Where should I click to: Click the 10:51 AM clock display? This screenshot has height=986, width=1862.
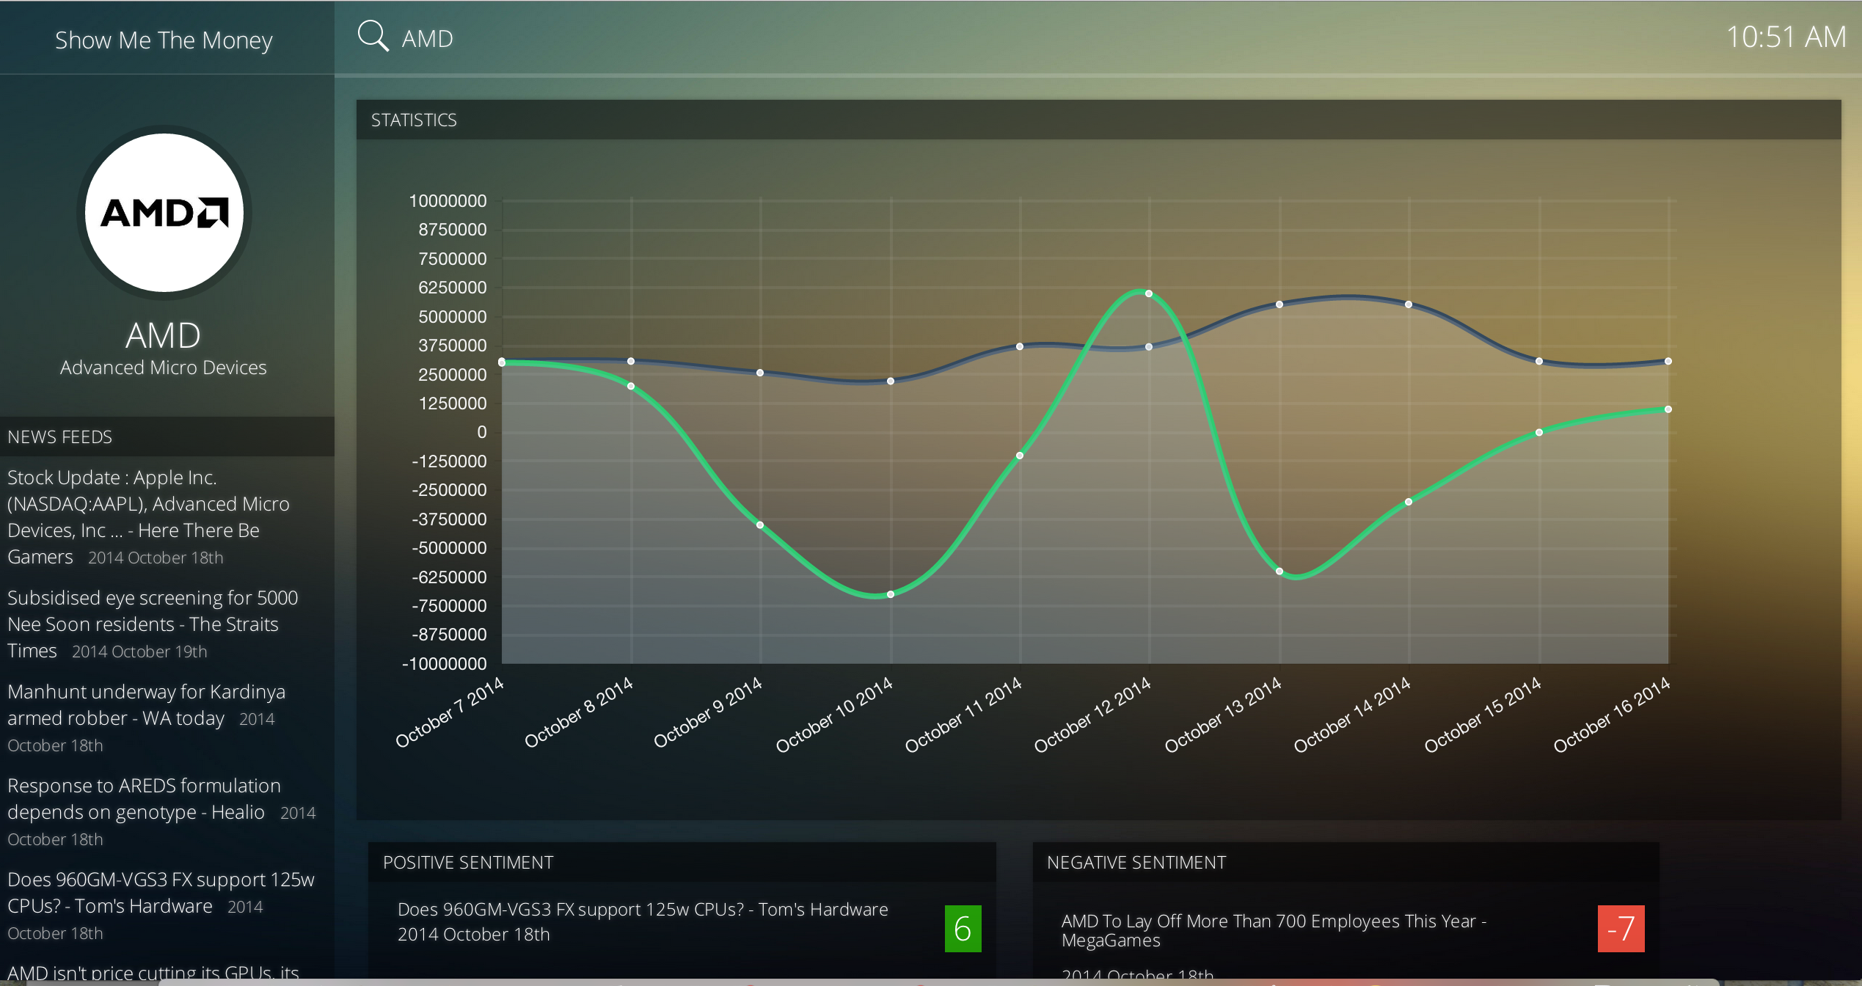tap(1785, 37)
